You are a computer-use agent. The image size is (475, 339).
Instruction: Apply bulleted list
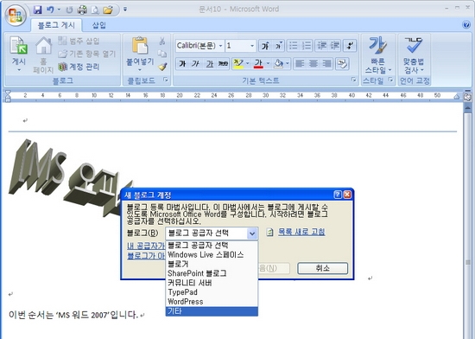pos(294,46)
